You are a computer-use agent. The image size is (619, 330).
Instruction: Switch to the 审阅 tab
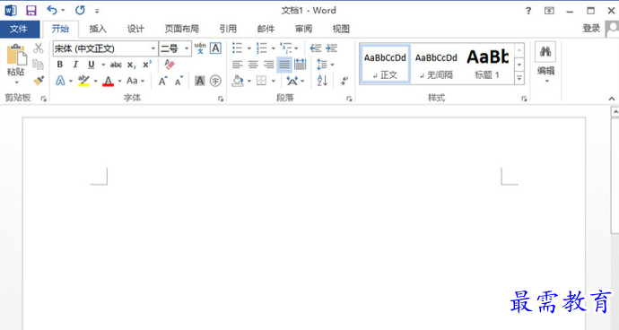(x=303, y=29)
